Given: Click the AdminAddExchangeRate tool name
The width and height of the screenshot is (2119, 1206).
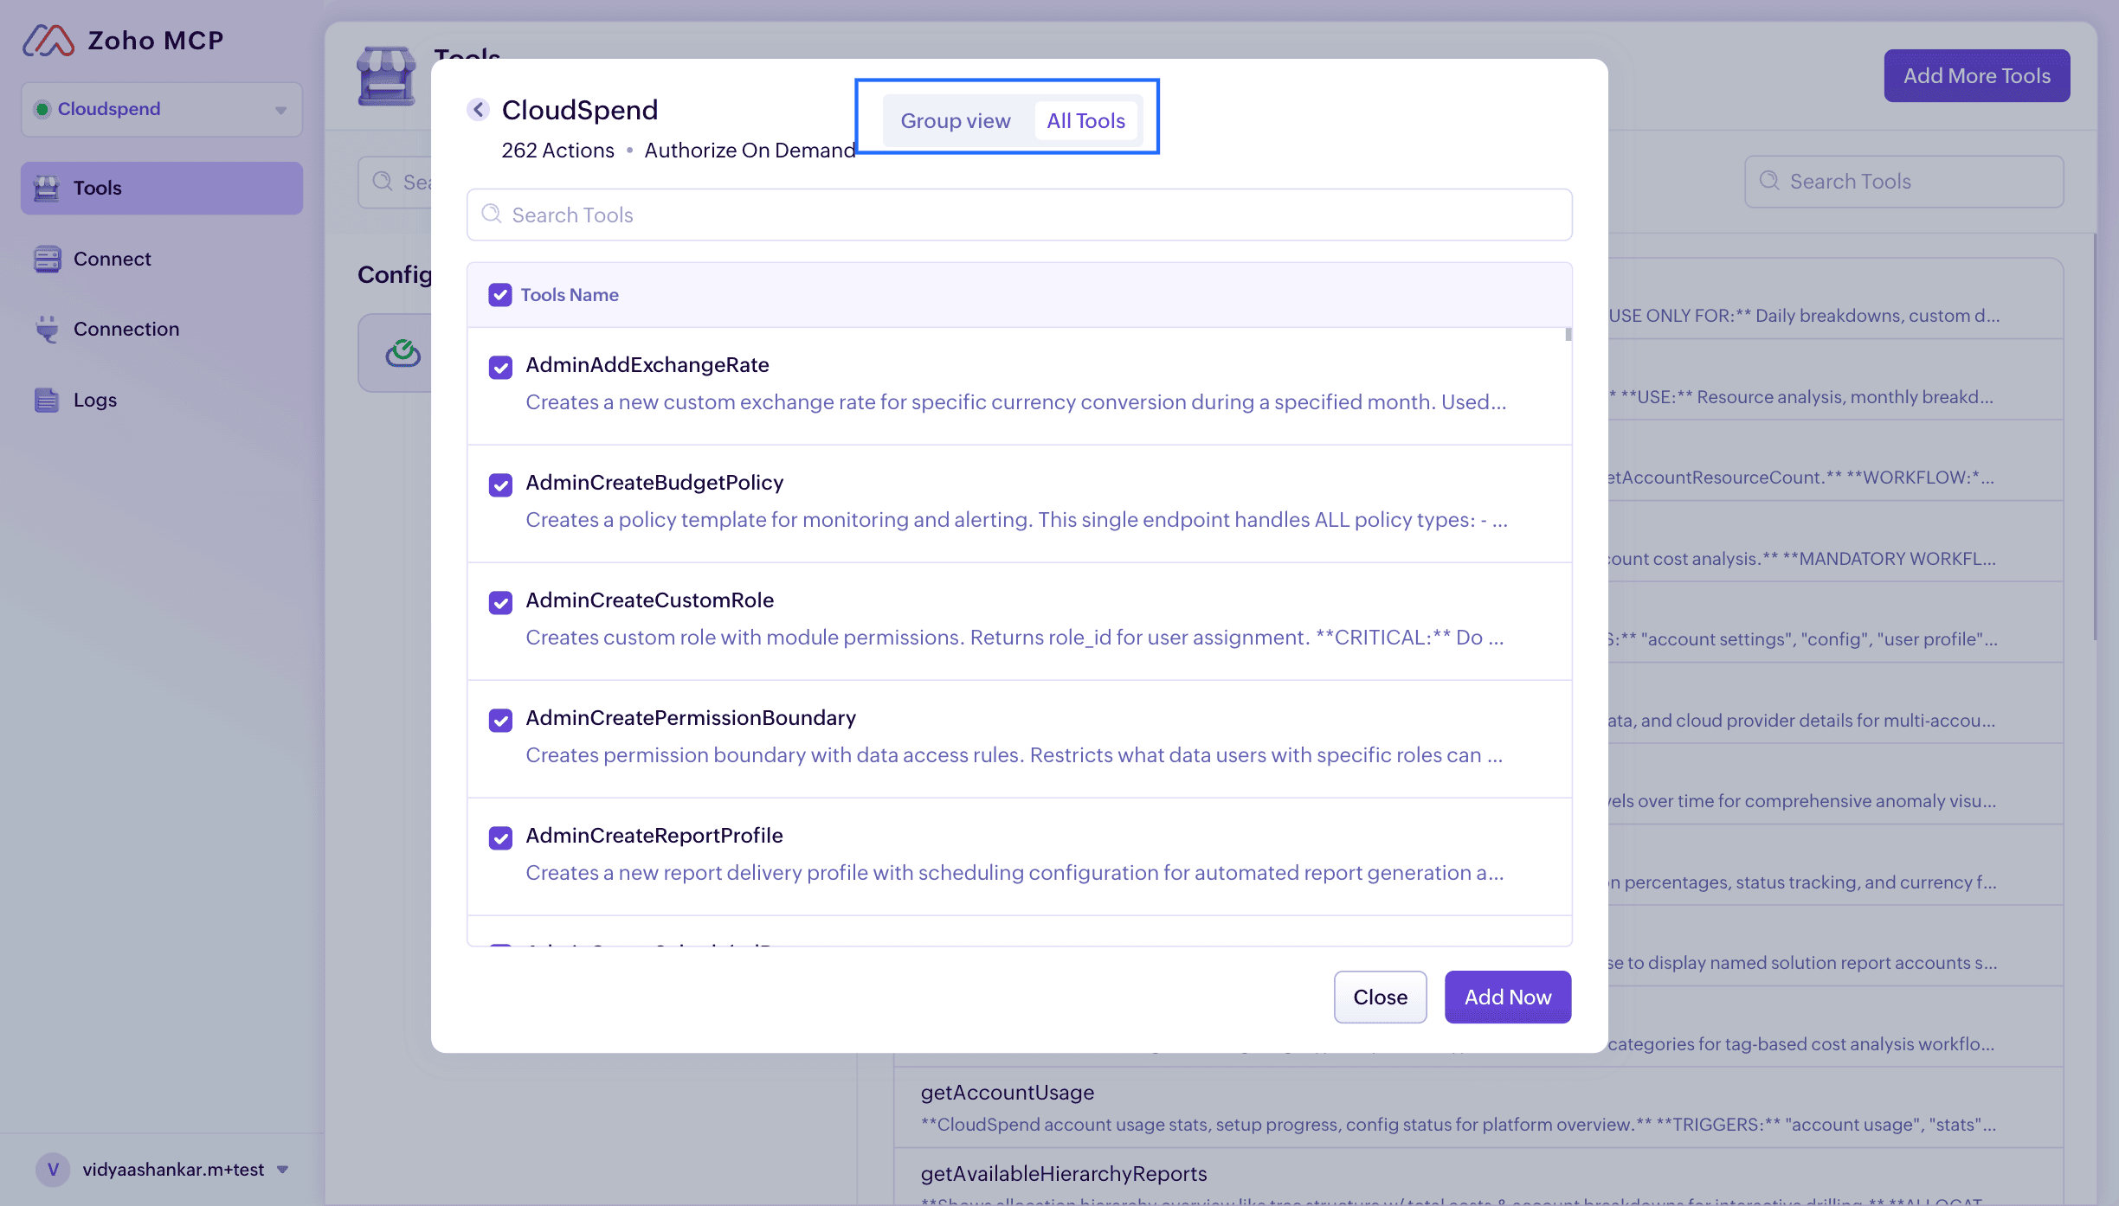Looking at the screenshot, I should pyautogui.click(x=647, y=365).
